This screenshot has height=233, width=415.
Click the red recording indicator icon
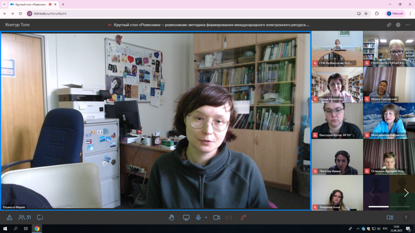tap(229, 217)
